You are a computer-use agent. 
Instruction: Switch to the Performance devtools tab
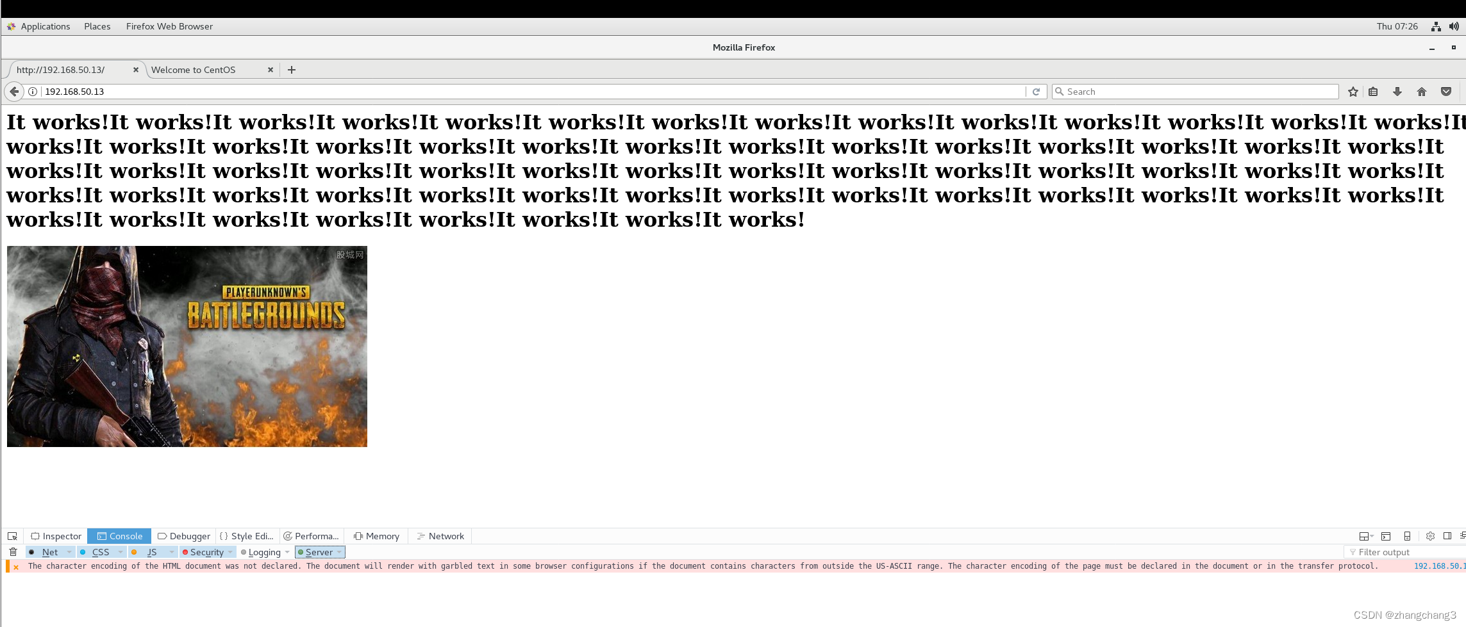pyautogui.click(x=312, y=536)
